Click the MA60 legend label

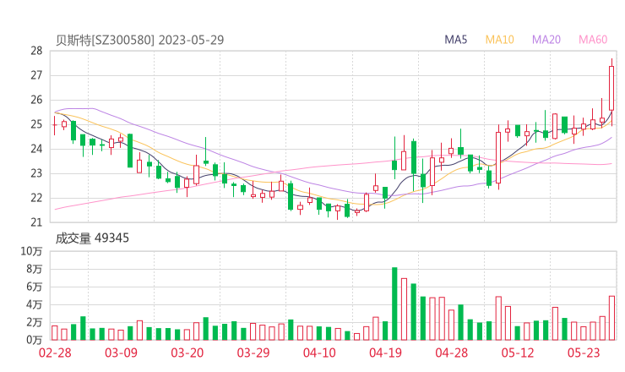593,40
